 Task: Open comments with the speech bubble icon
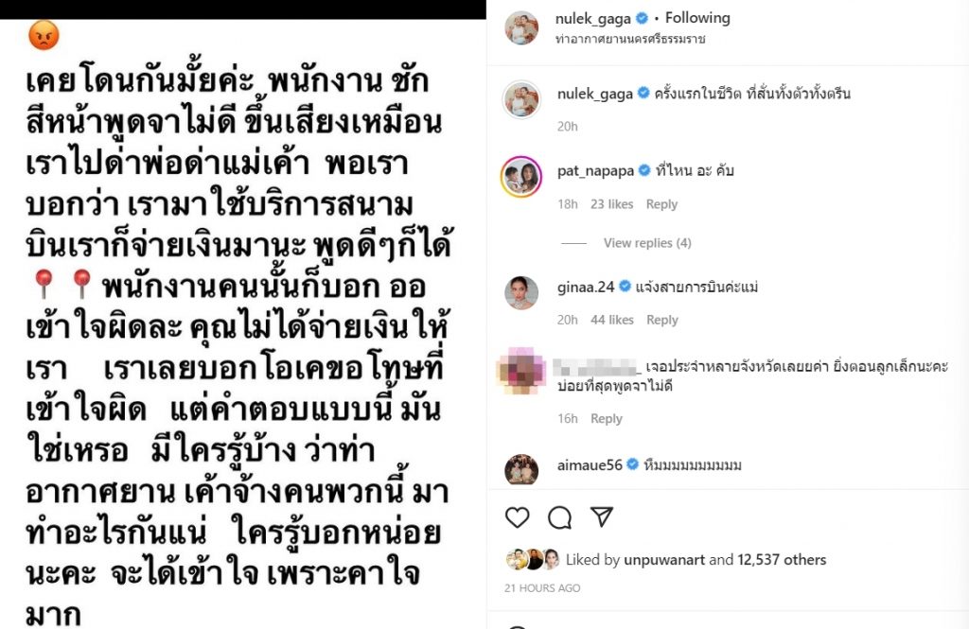pyautogui.click(x=559, y=517)
